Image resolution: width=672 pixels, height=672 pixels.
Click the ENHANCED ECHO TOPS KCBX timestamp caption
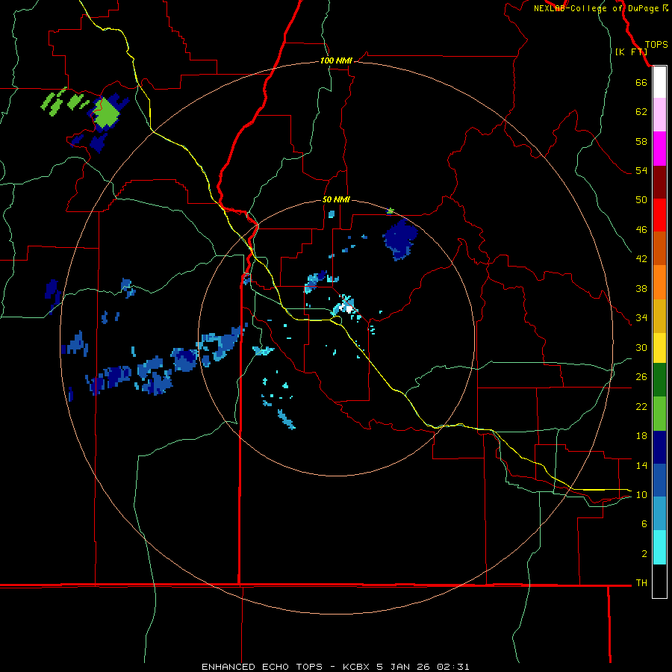tap(335, 667)
